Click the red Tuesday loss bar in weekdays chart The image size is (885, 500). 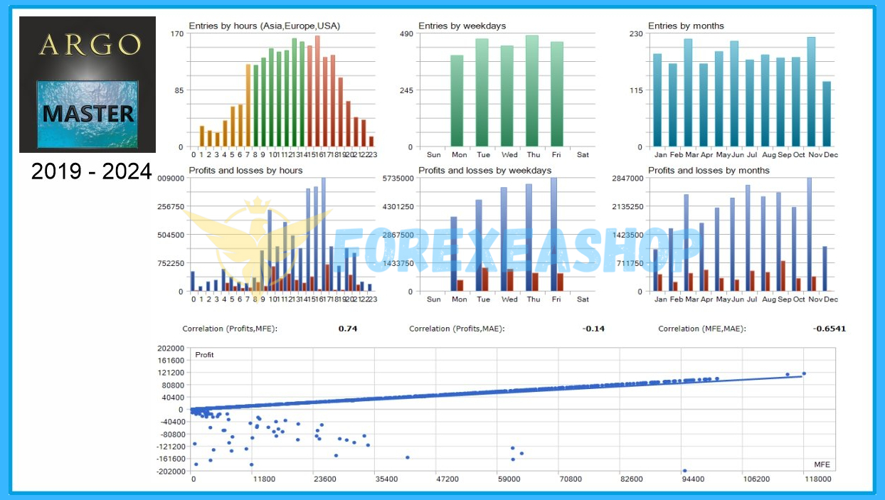pos(485,280)
